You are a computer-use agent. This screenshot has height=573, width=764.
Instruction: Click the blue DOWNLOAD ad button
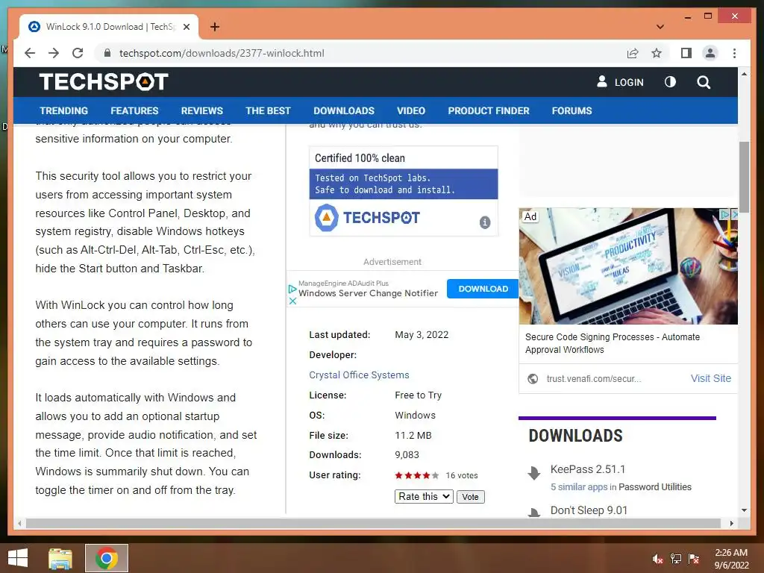[x=483, y=289]
